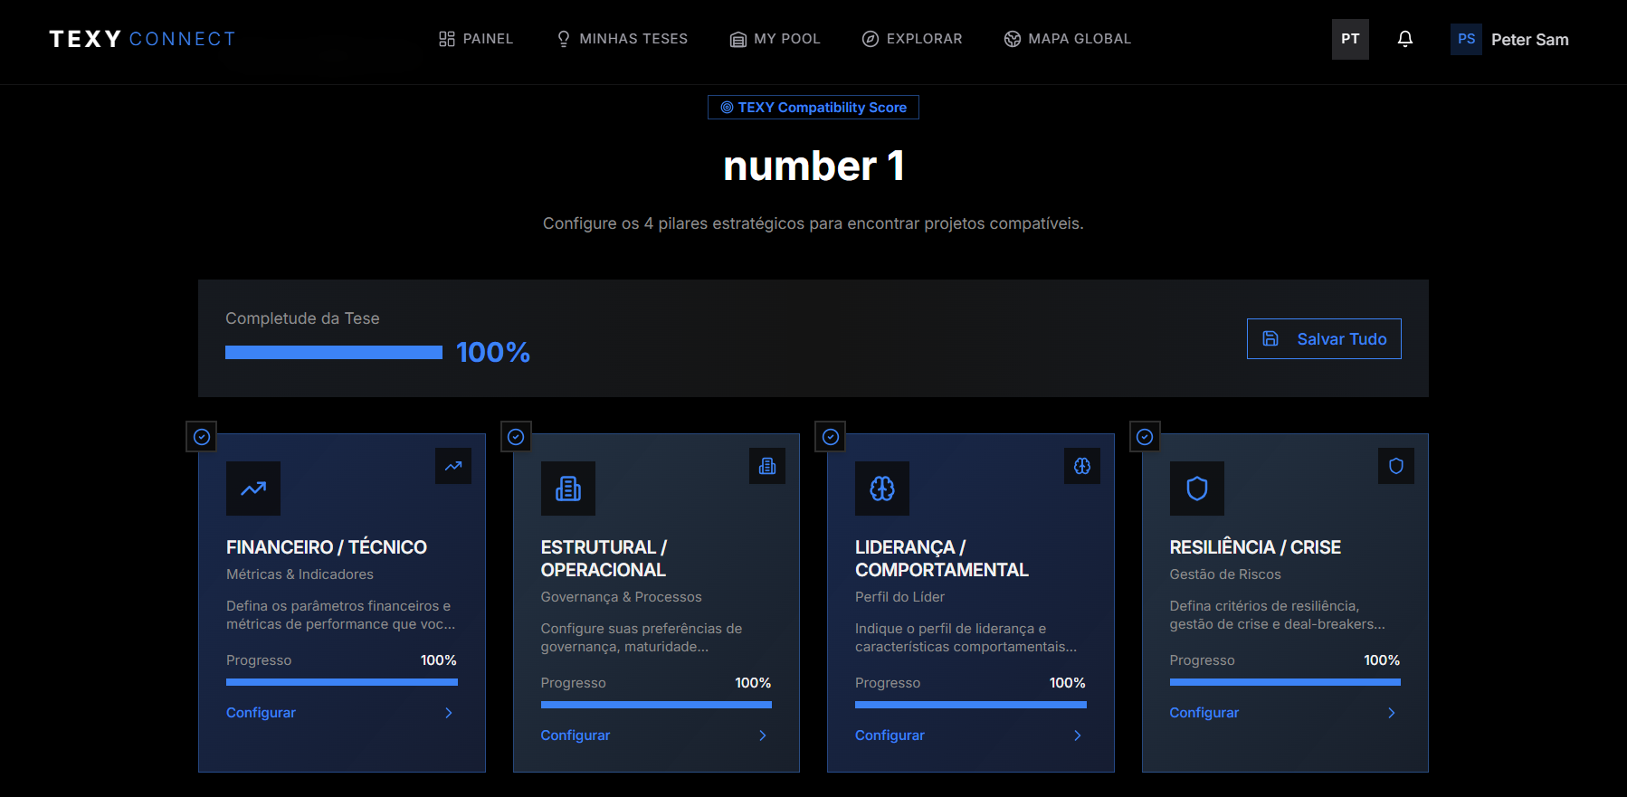Click the 'ESTRUTURAL / OPERACIONAL' card heading

point(604,558)
